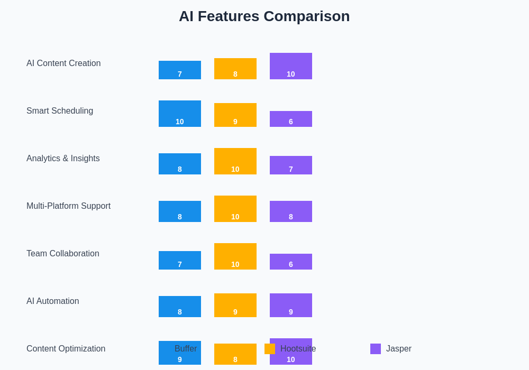The width and height of the screenshot is (529, 370).
Task: Click the AI Content Creation row label
Action: [63, 63]
